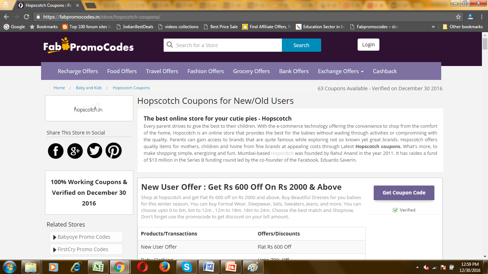Switch to Chrome taskbar icon

[x=119, y=267]
